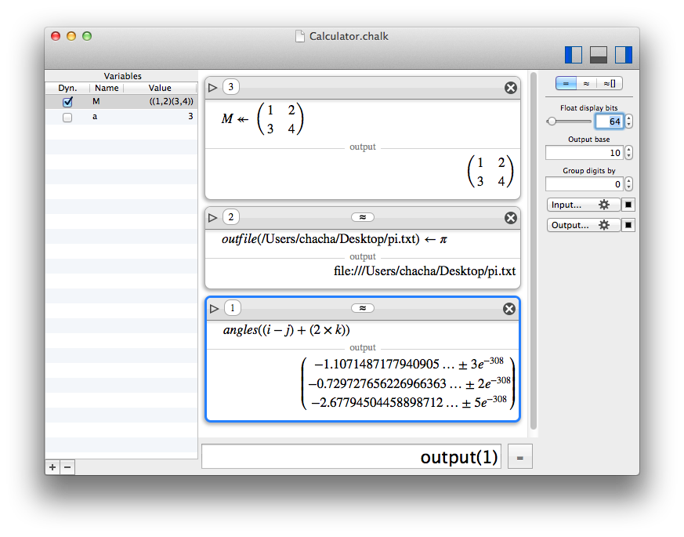Click the Calculator.chalk window title

349,36
